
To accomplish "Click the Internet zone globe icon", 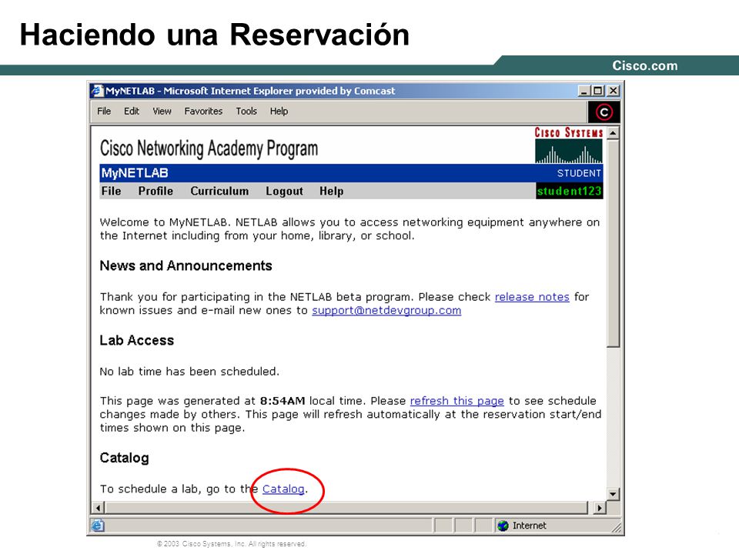I will pyautogui.click(x=503, y=526).
